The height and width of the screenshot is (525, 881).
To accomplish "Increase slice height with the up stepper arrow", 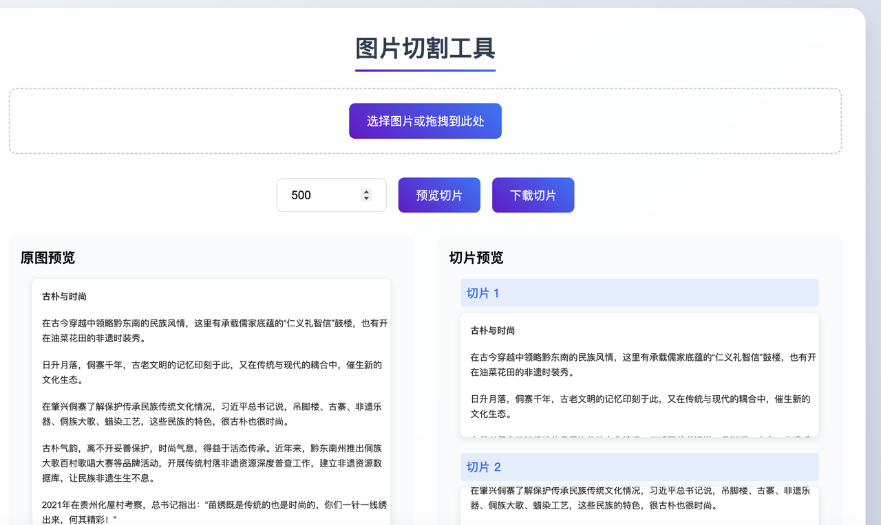I will coord(366,192).
